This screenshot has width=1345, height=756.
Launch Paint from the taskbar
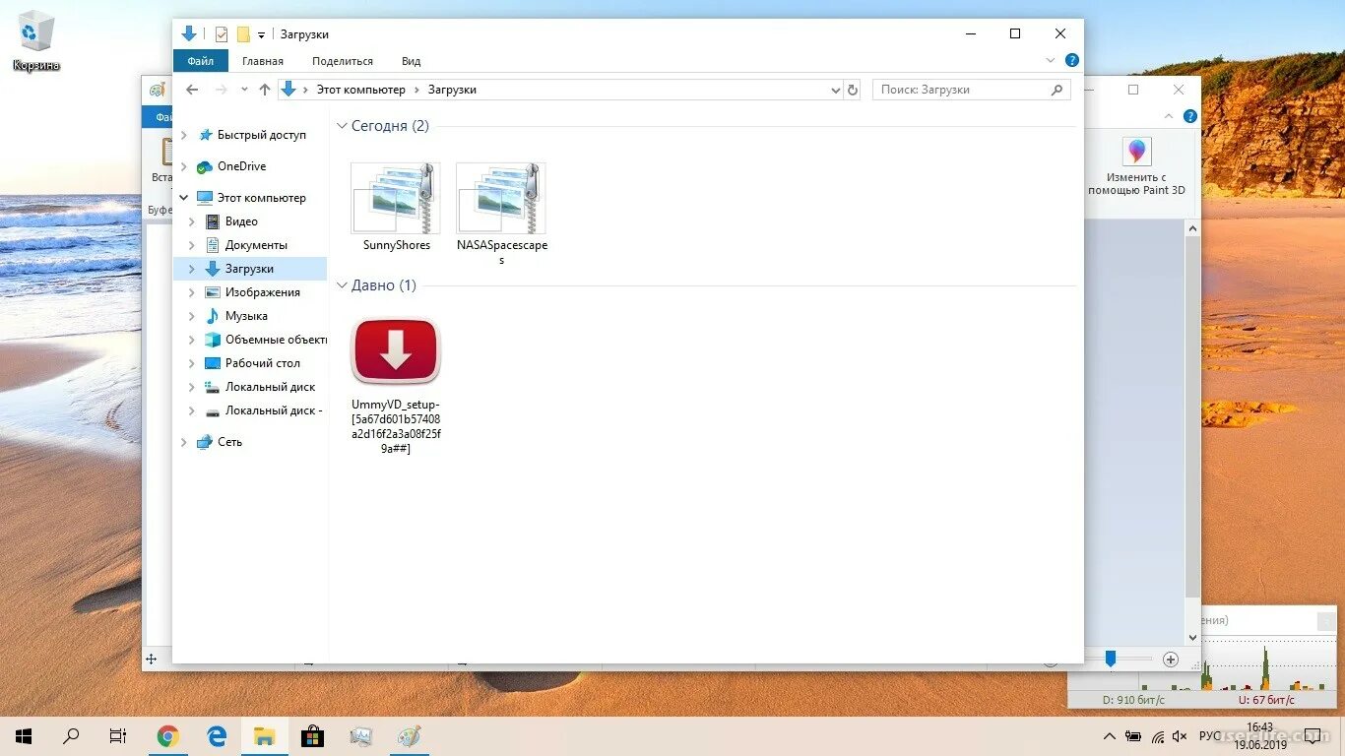tap(409, 735)
